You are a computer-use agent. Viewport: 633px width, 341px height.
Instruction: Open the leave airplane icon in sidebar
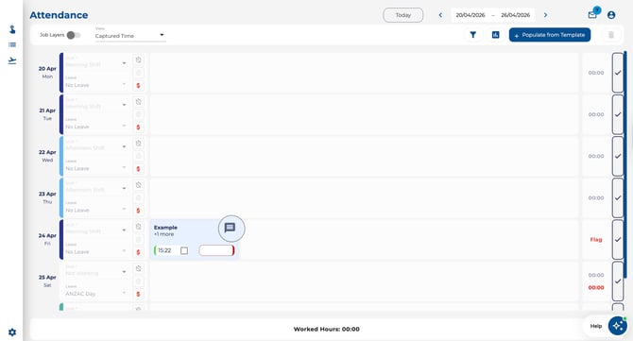(x=12, y=60)
